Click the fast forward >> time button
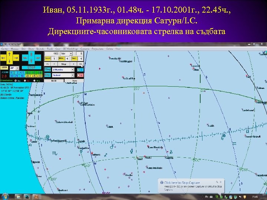Screen dimensions: 267x200 click(x=80, y=64)
